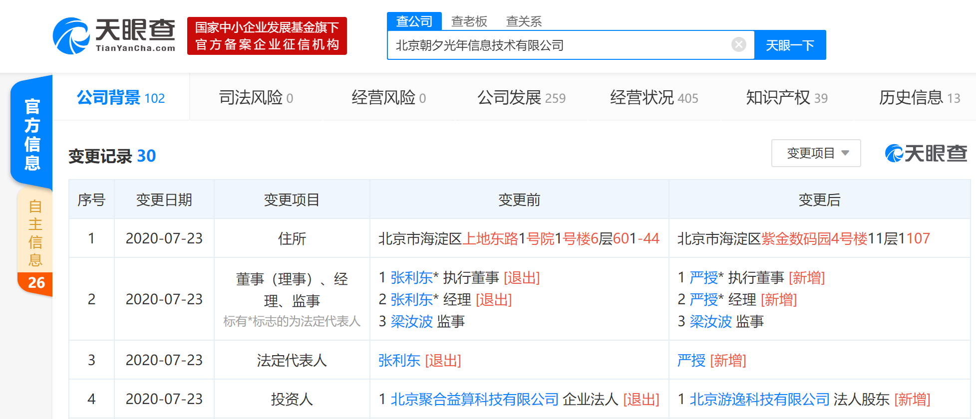Click 梁汝波 link in the 变更后 column
The image size is (976, 419).
tap(710, 321)
